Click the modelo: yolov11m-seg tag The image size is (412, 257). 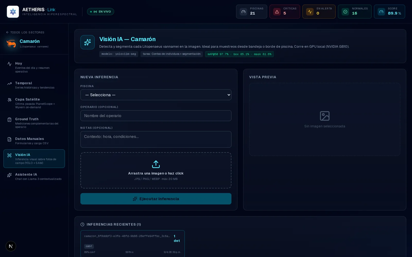[119, 54]
